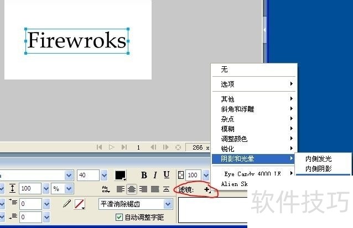The height and width of the screenshot is (228, 353).
Task: Click the space after paragraph field showing 0
Action: 30,217
